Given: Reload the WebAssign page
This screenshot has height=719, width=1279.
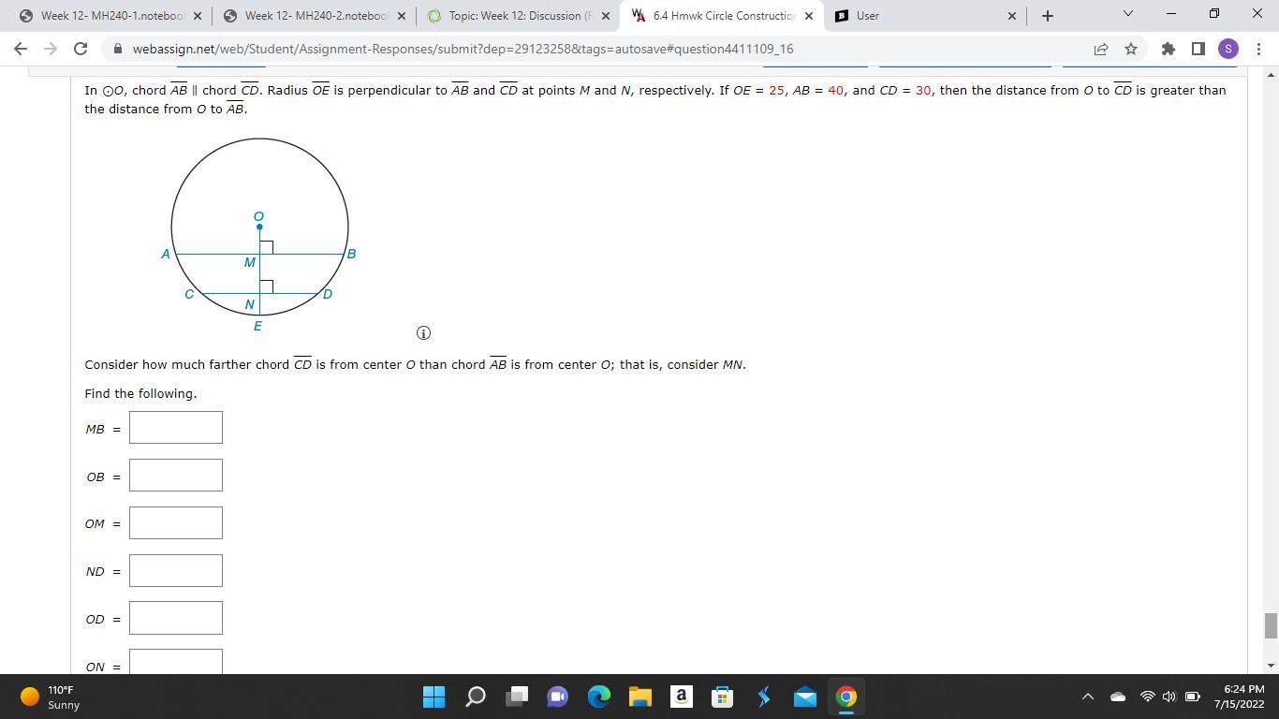Looking at the screenshot, I should [81, 49].
